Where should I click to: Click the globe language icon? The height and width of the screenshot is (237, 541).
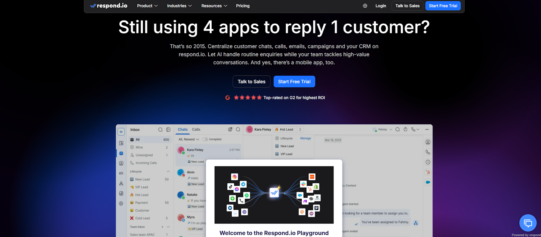[x=365, y=6]
